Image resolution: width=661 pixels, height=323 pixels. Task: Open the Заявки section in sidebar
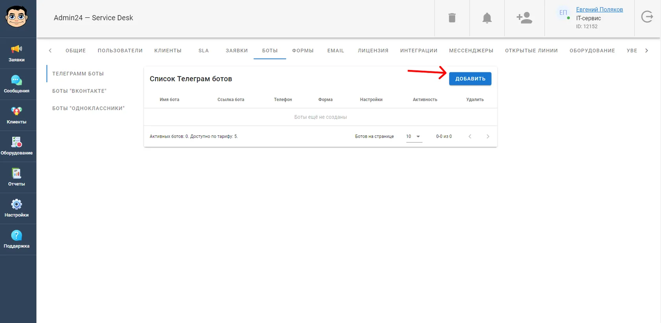point(17,53)
